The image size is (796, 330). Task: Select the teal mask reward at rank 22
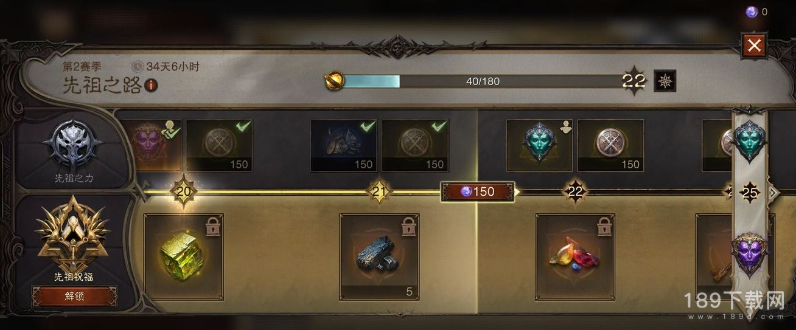tap(539, 145)
